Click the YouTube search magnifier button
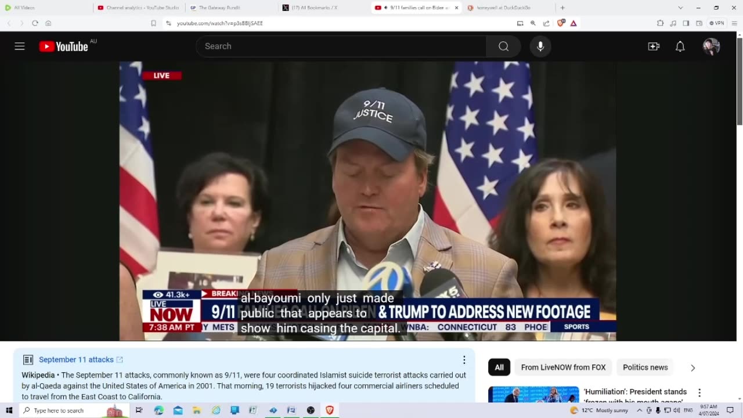Screen dimensions: 743x418 click(x=503, y=46)
